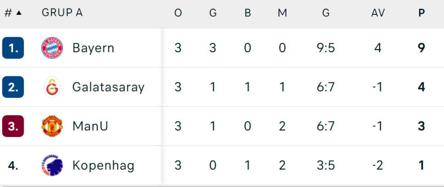Click the blue rank 2 badge
The width and height of the screenshot is (444, 187).
click(x=13, y=87)
